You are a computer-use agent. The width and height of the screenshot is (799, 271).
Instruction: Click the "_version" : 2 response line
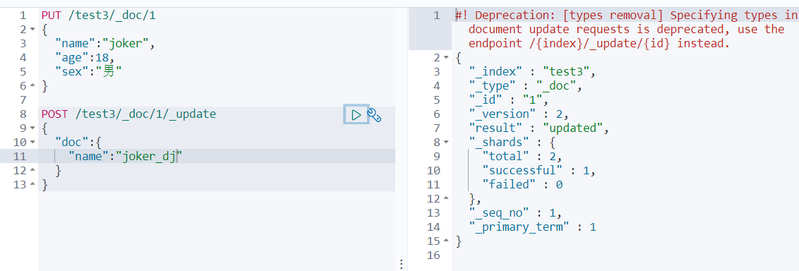[x=518, y=114]
